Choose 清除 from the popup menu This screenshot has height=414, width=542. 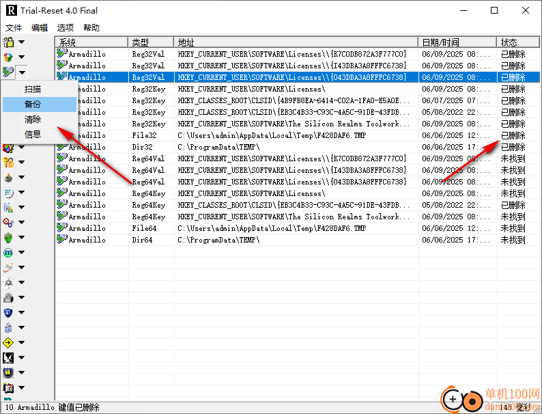(40, 120)
